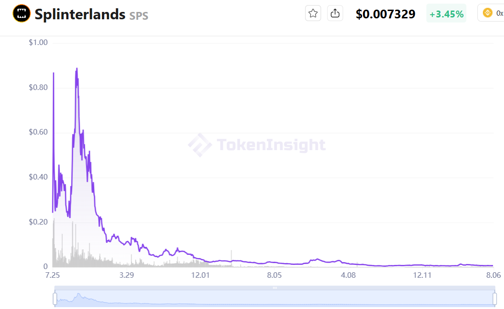The image size is (504, 309).
Task: Click the BNB chain coin icon
Action: tap(487, 13)
